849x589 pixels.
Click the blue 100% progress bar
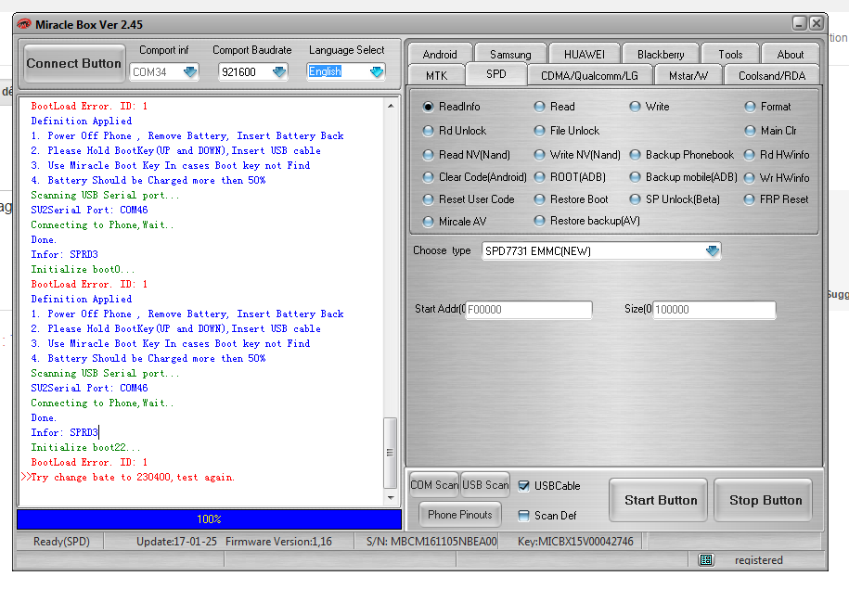(x=209, y=519)
